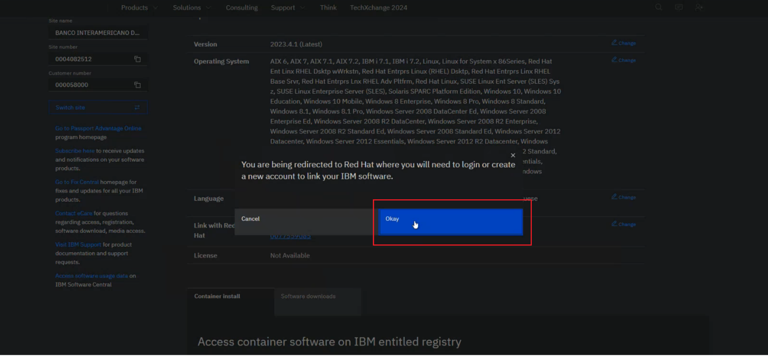
Task: Switch to the Software downloads tab
Action: (x=318, y=301)
